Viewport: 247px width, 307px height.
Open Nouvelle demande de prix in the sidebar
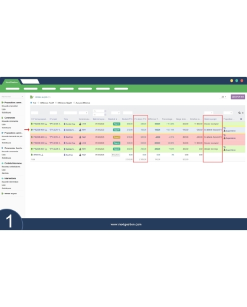[x=12, y=136]
